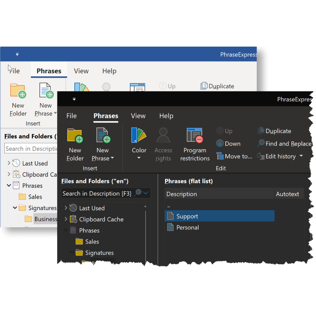Expand Last Used node in light tree
This screenshot has width=316, height=316.
tap(9, 163)
